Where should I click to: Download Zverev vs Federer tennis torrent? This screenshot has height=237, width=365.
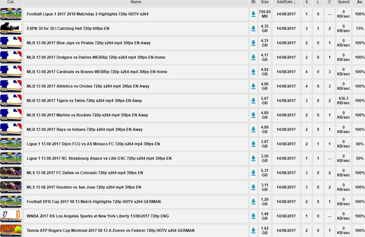point(253,231)
